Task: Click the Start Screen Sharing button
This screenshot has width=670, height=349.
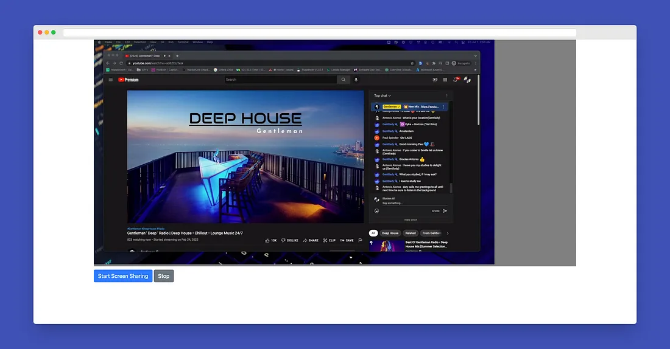Action: click(122, 276)
